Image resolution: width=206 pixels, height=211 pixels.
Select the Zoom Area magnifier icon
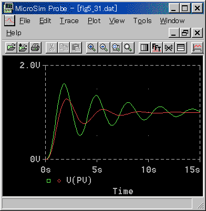116,47
